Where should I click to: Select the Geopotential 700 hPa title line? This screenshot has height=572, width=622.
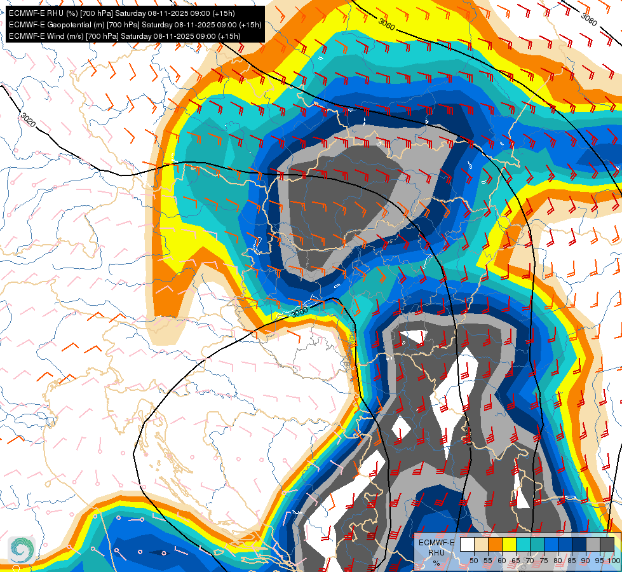click(x=135, y=25)
